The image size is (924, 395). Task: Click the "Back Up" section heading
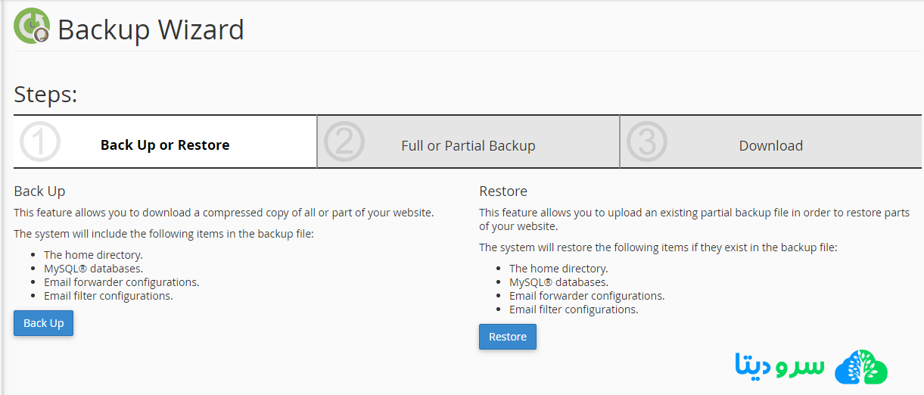pos(39,191)
